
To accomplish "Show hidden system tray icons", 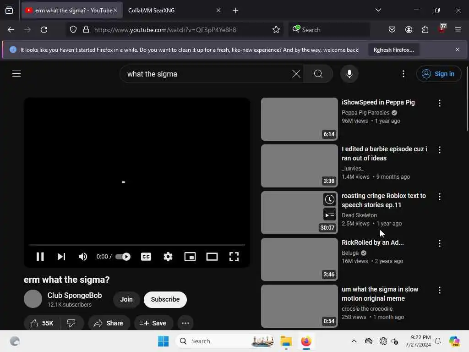I will click(x=354, y=341).
